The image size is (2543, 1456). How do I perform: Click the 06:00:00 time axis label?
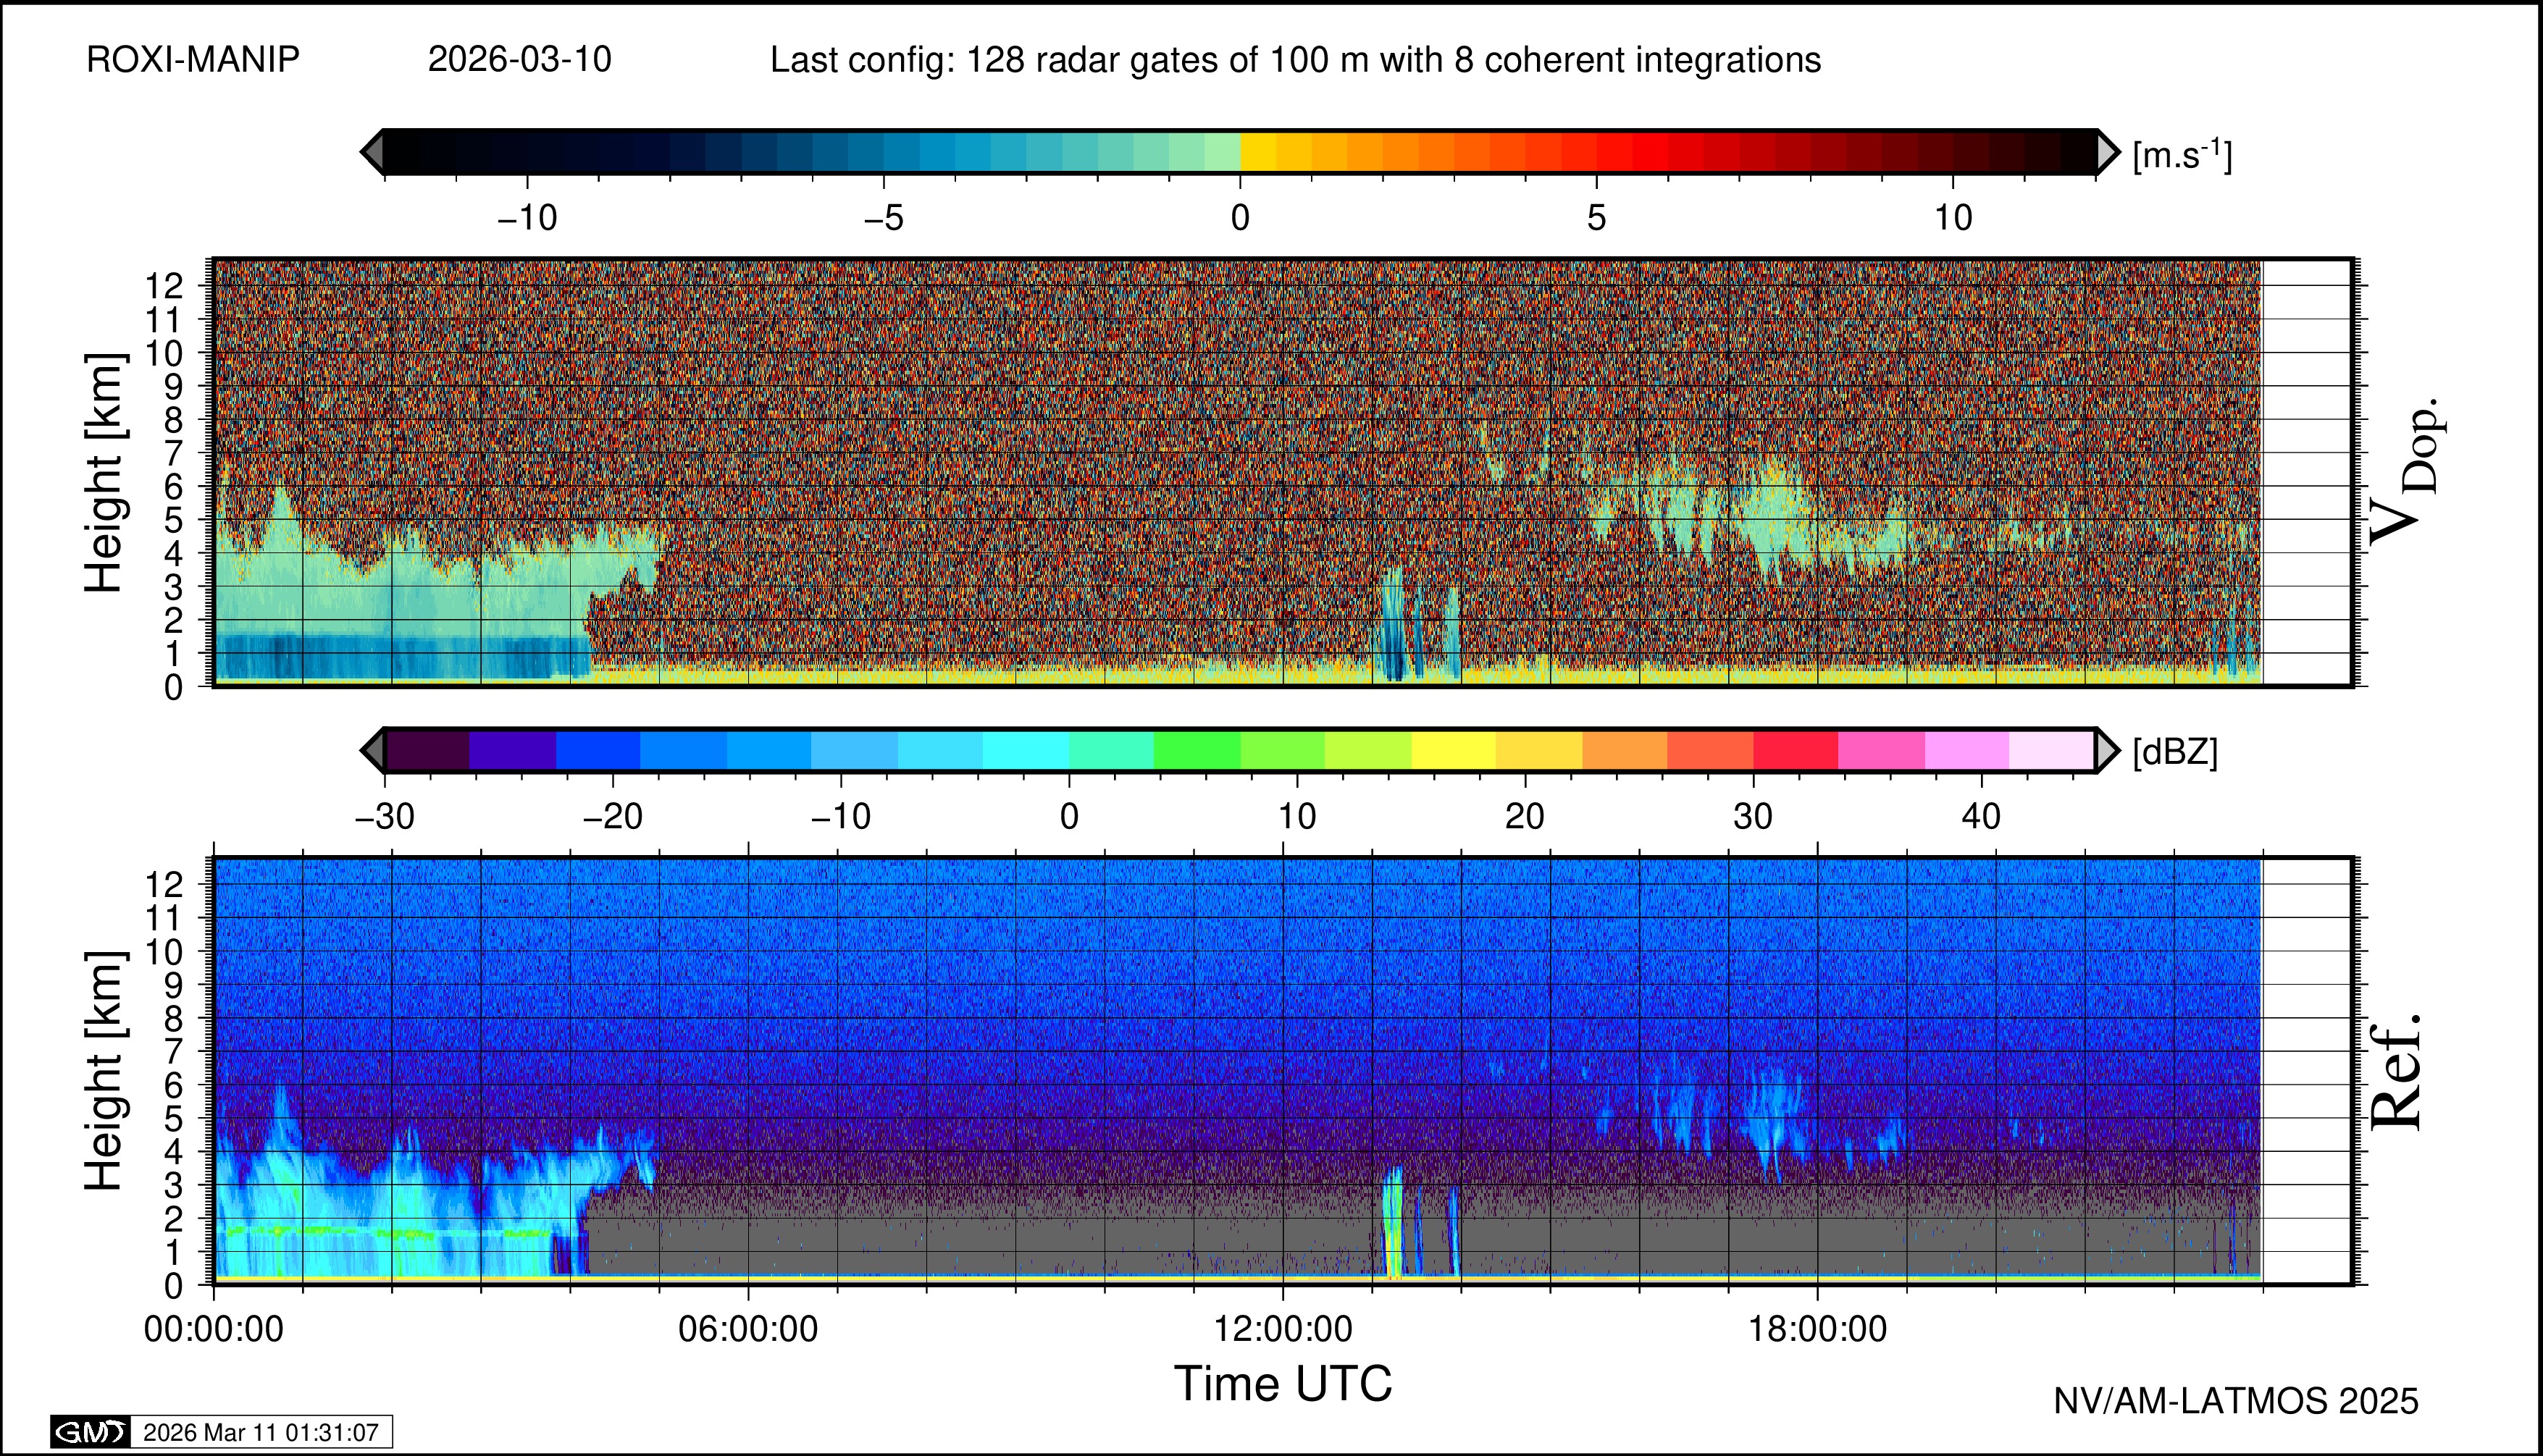pos(747,1329)
